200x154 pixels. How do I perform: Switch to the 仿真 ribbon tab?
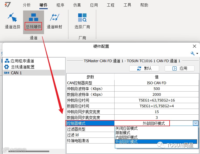(x=77, y=5)
